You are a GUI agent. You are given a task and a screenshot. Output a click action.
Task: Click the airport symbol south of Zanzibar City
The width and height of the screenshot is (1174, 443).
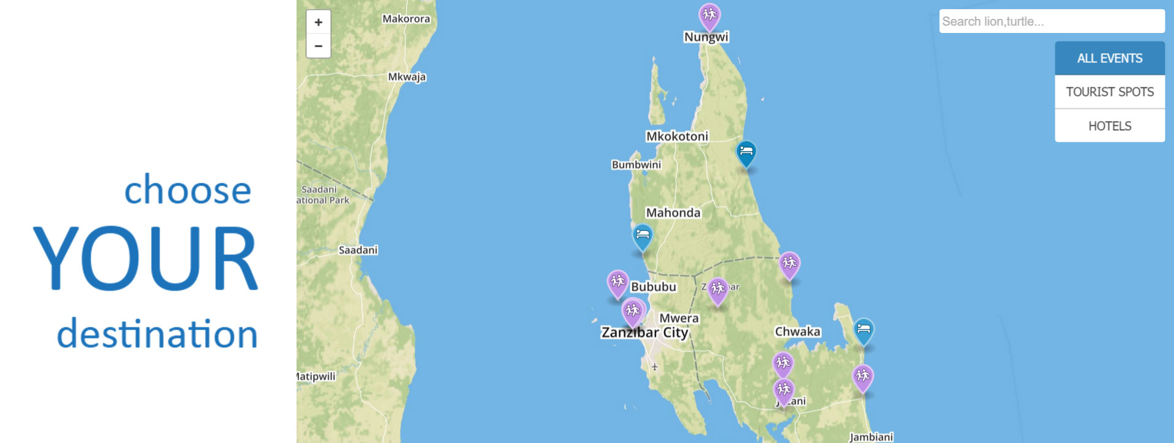pos(654,367)
